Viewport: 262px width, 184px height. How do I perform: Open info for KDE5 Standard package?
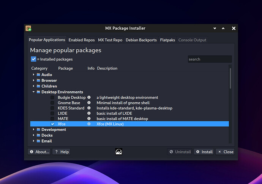click(89, 108)
